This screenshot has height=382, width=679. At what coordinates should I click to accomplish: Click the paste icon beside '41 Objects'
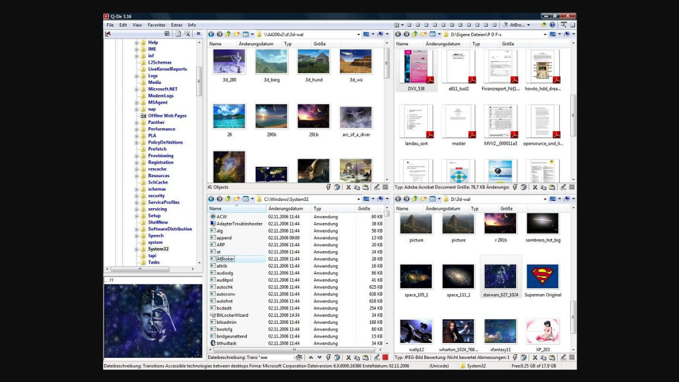click(366, 187)
